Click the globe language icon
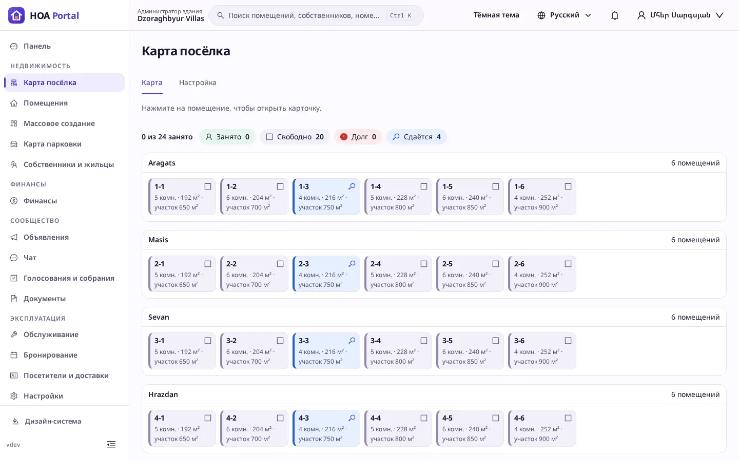 [x=541, y=15]
